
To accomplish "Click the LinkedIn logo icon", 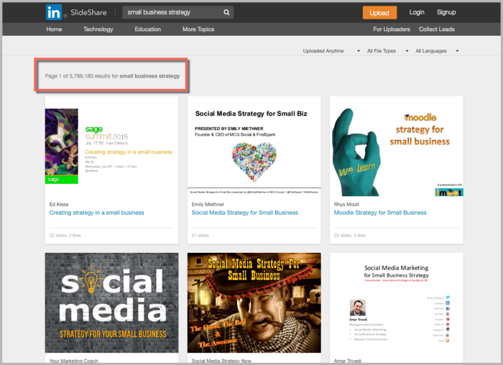I will (54, 12).
